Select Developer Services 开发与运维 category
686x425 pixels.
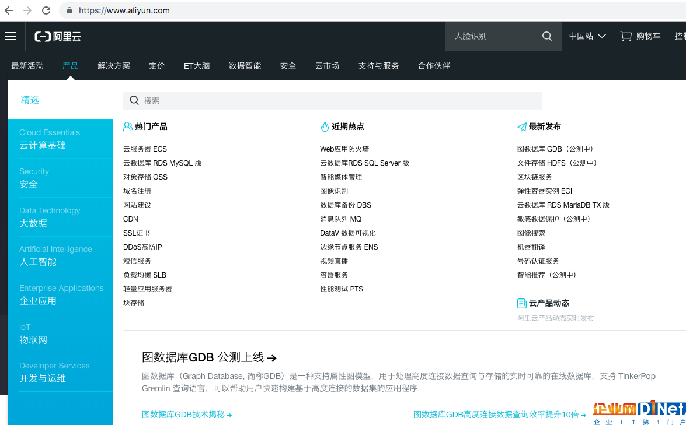[60, 372]
